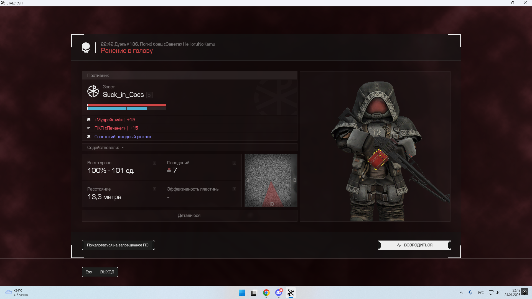Viewport: 532px width, 299px height.
Task: Open the taskbar clock 22:42 24.01.2025
Action: [x=512, y=293]
